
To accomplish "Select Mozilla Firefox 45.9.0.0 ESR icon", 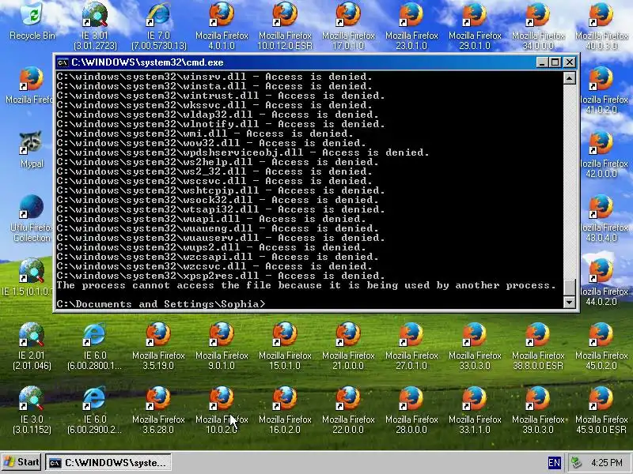I will click(x=601, y=410).
